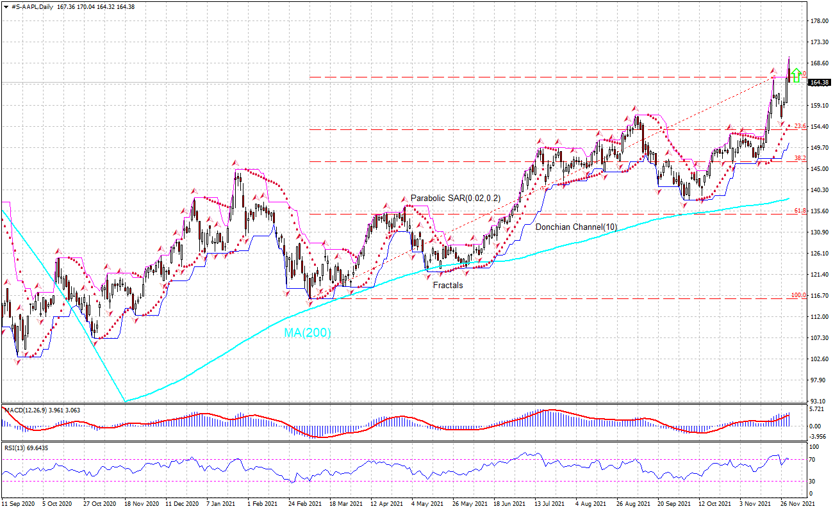Click the Donchian Channel(10) label
This screenshot has width=833, height=511.
pos(577,226)
